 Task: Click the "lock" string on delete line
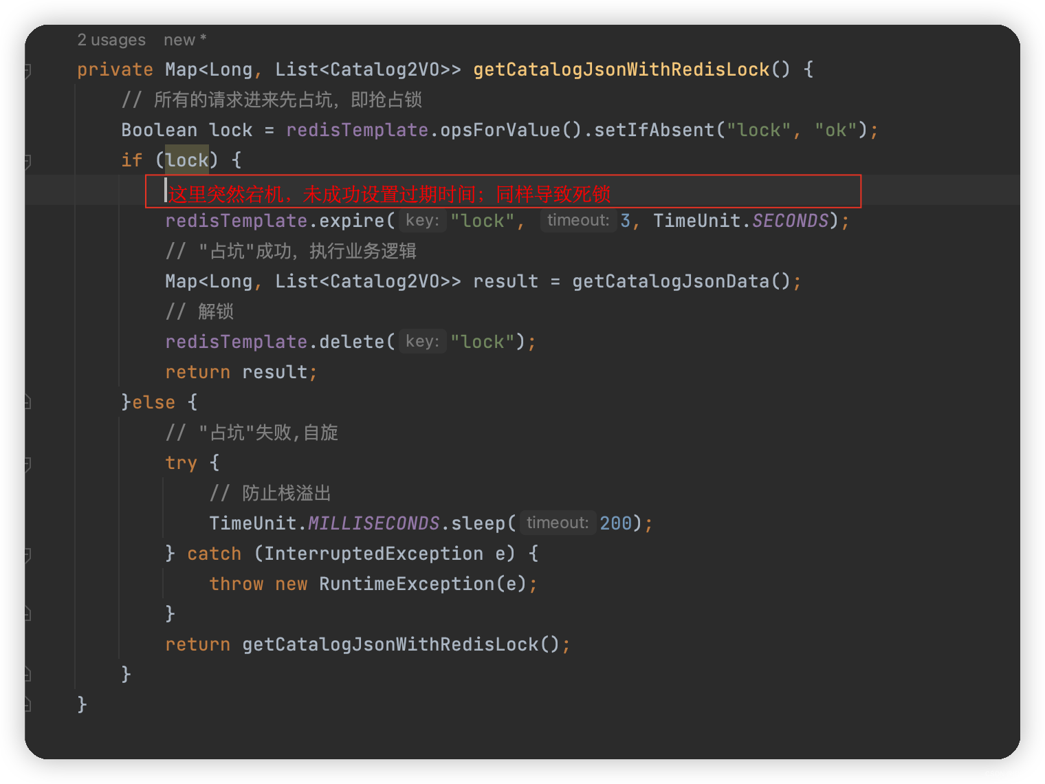click(483, 342)
